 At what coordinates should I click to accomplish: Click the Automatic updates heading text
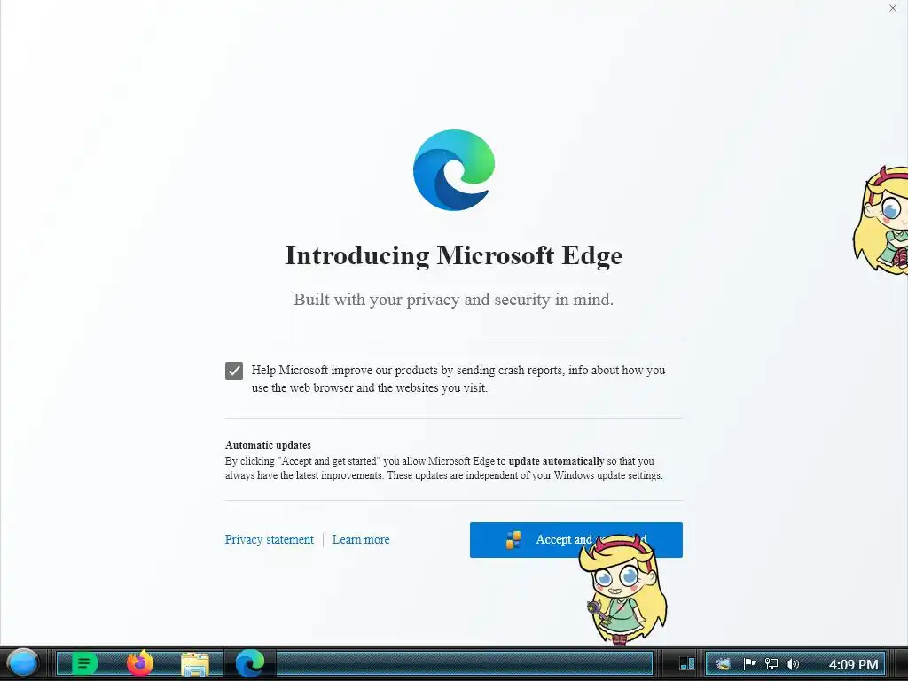[x=268, y=445]
